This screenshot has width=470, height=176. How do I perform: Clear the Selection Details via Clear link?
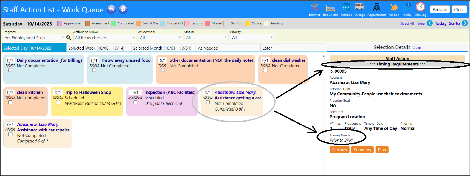pyautogui.click(x=416, y=48)
